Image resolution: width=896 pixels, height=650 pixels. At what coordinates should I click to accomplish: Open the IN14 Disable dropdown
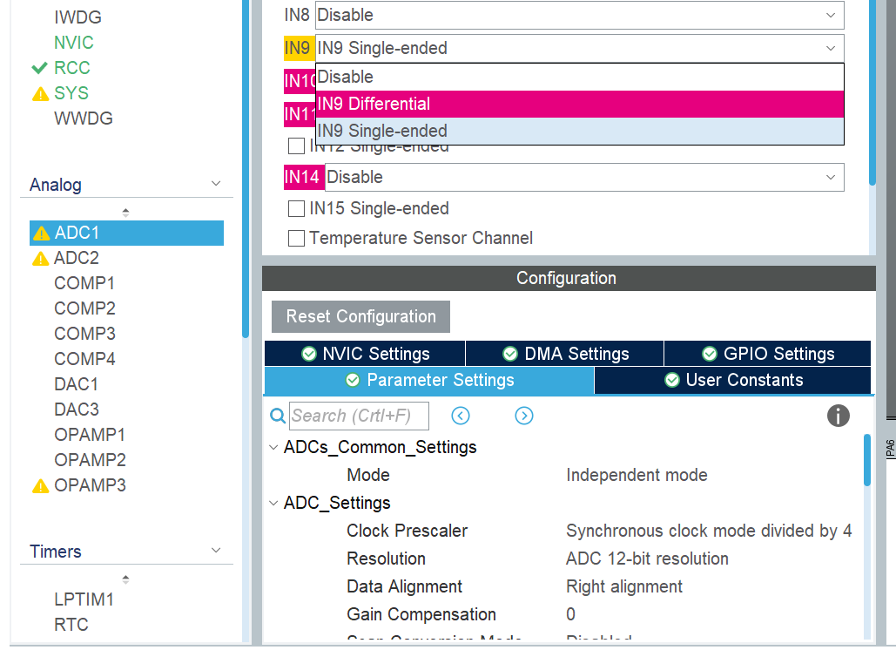point(583,177)
